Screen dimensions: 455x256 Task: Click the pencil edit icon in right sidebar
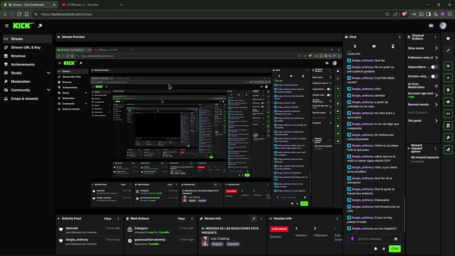tap(448, 50)
